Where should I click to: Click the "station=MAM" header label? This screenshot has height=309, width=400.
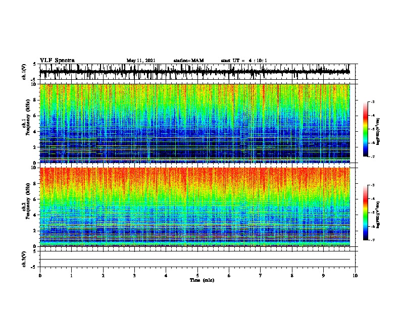188,61
